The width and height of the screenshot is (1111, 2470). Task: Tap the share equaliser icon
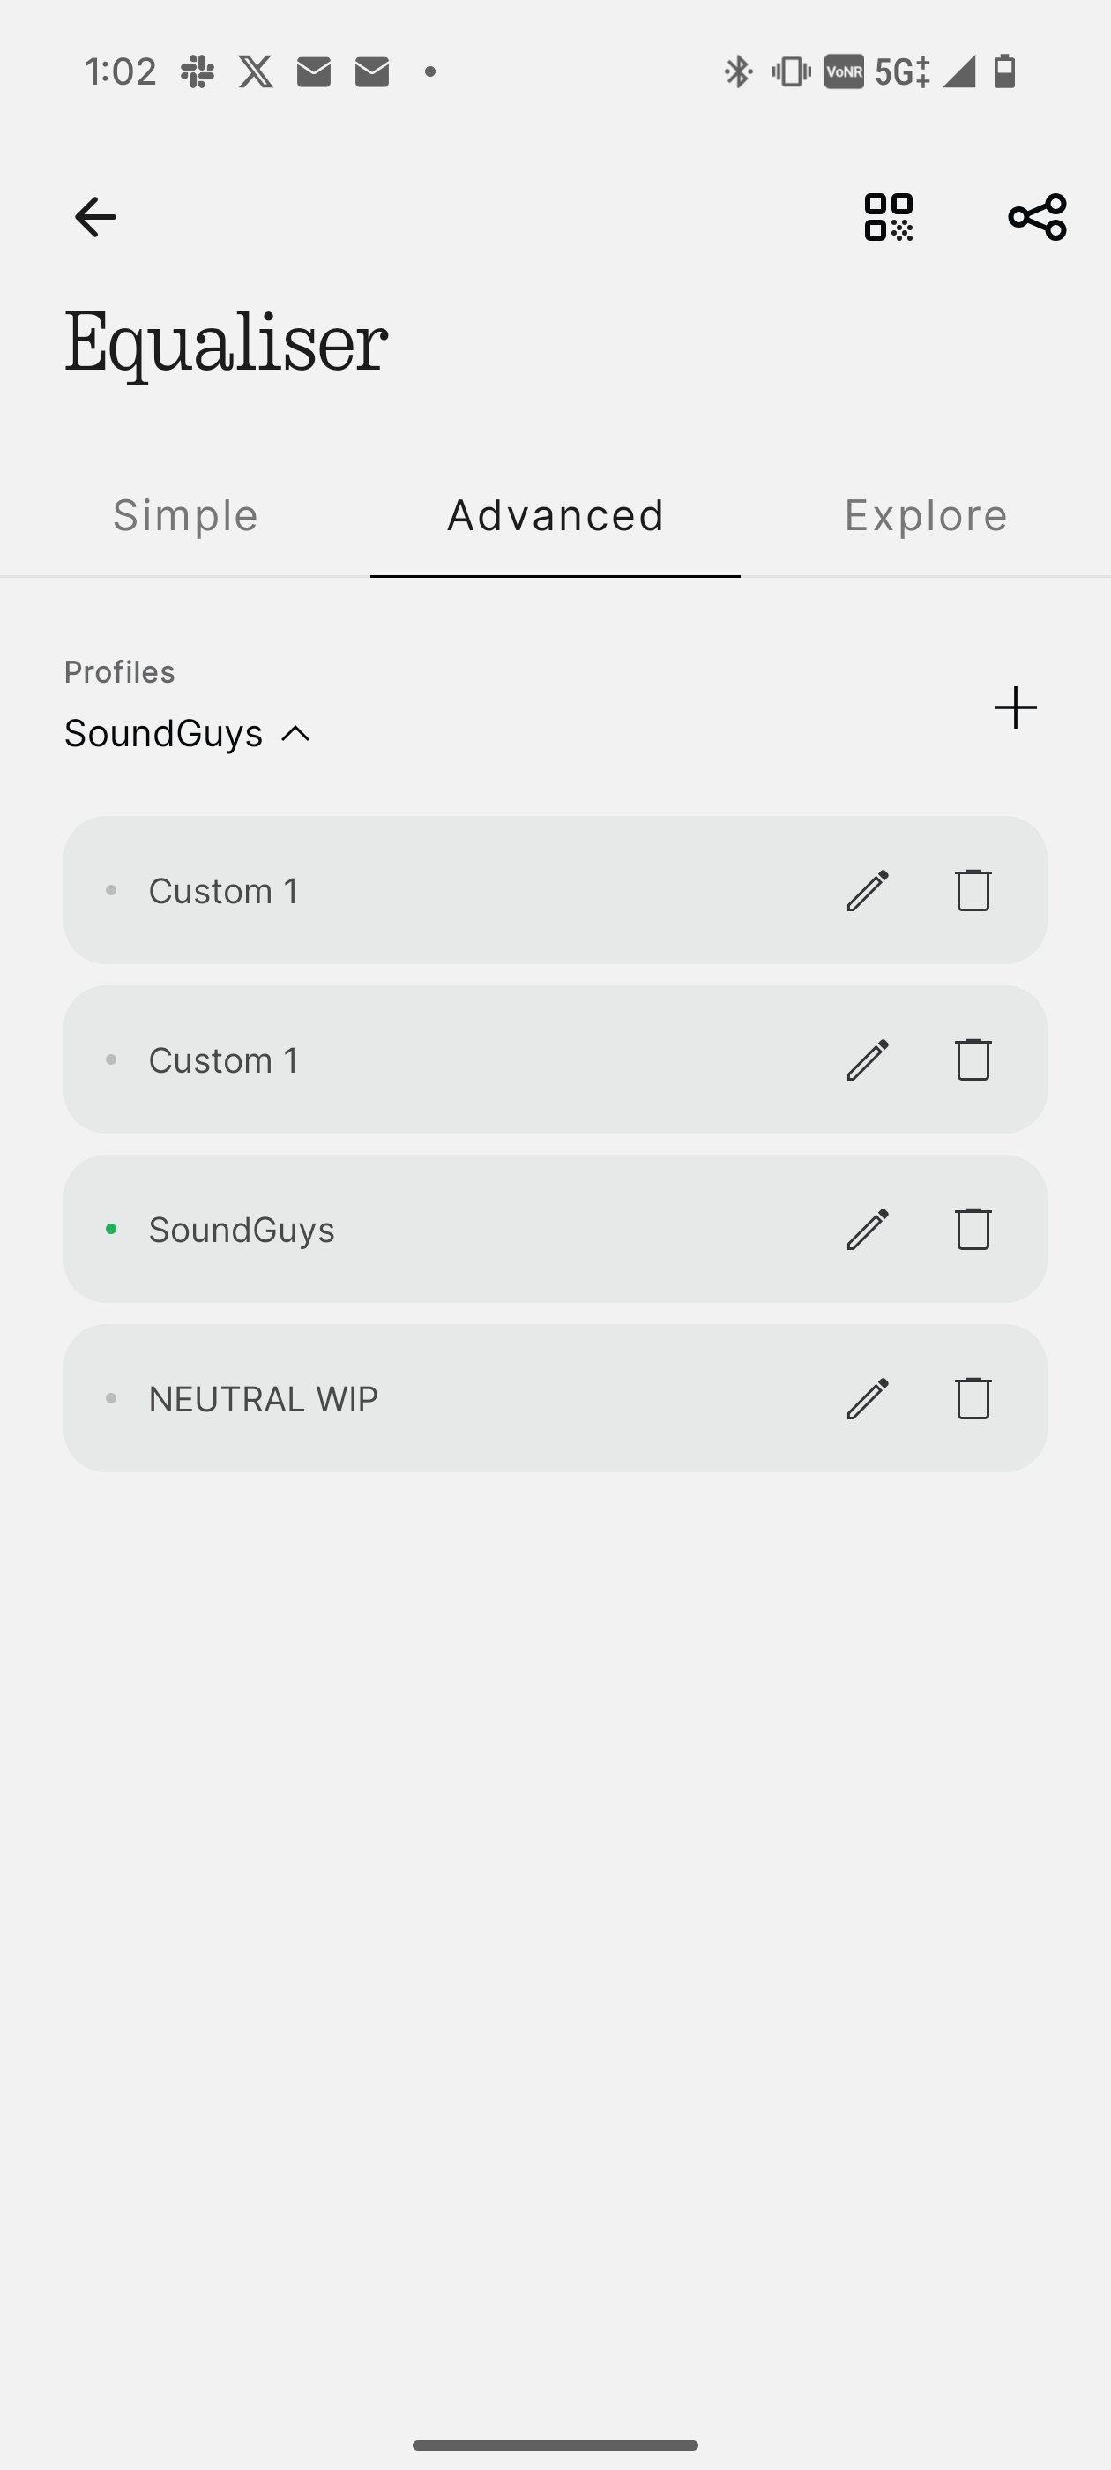coord(1037,218)
